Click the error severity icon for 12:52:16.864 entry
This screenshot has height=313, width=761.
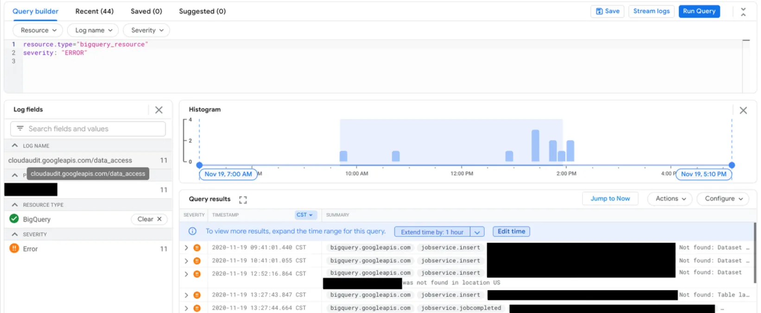[197, 274]
